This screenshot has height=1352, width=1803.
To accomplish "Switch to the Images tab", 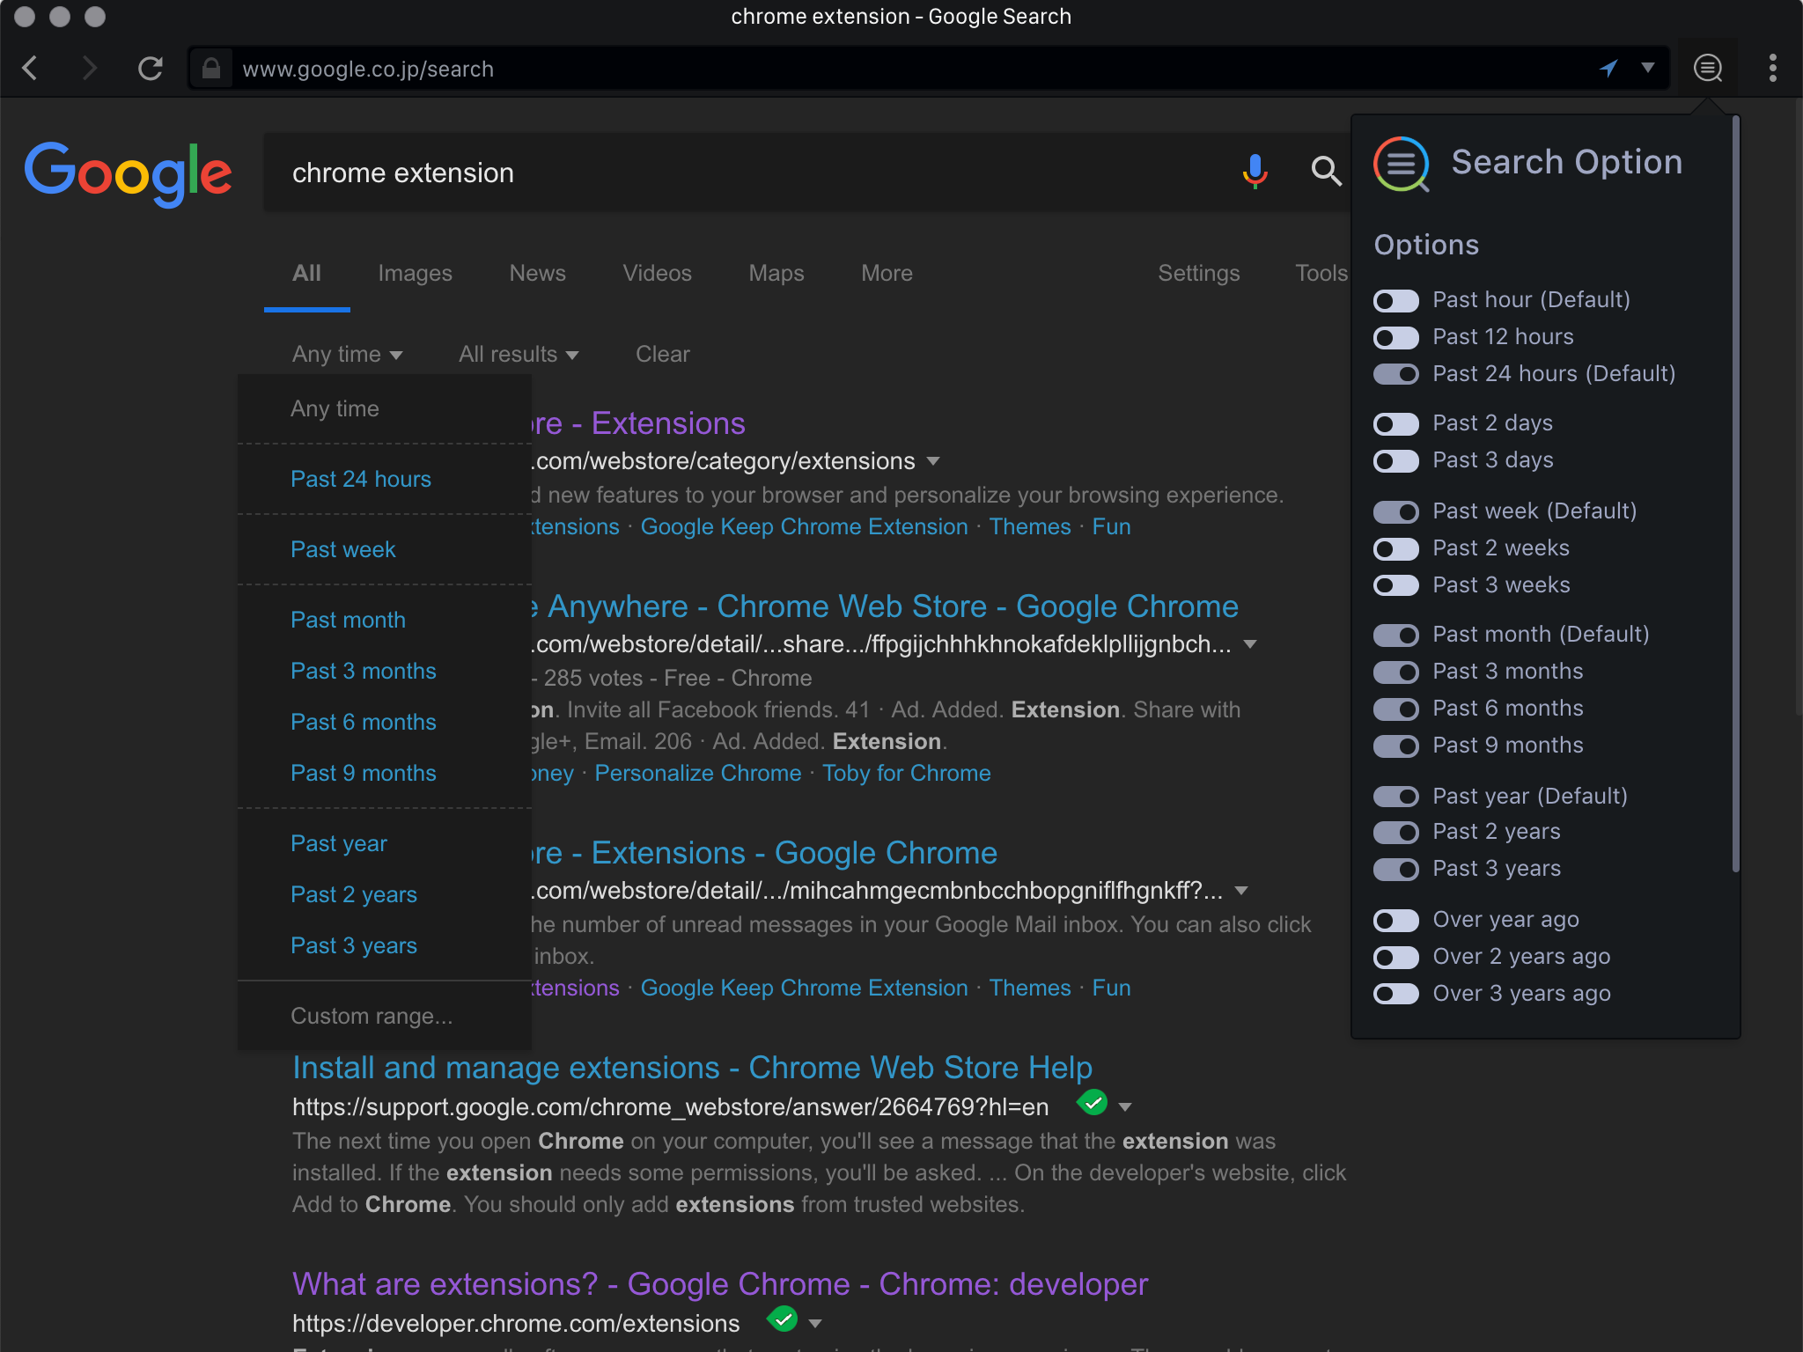I will 415,274.
